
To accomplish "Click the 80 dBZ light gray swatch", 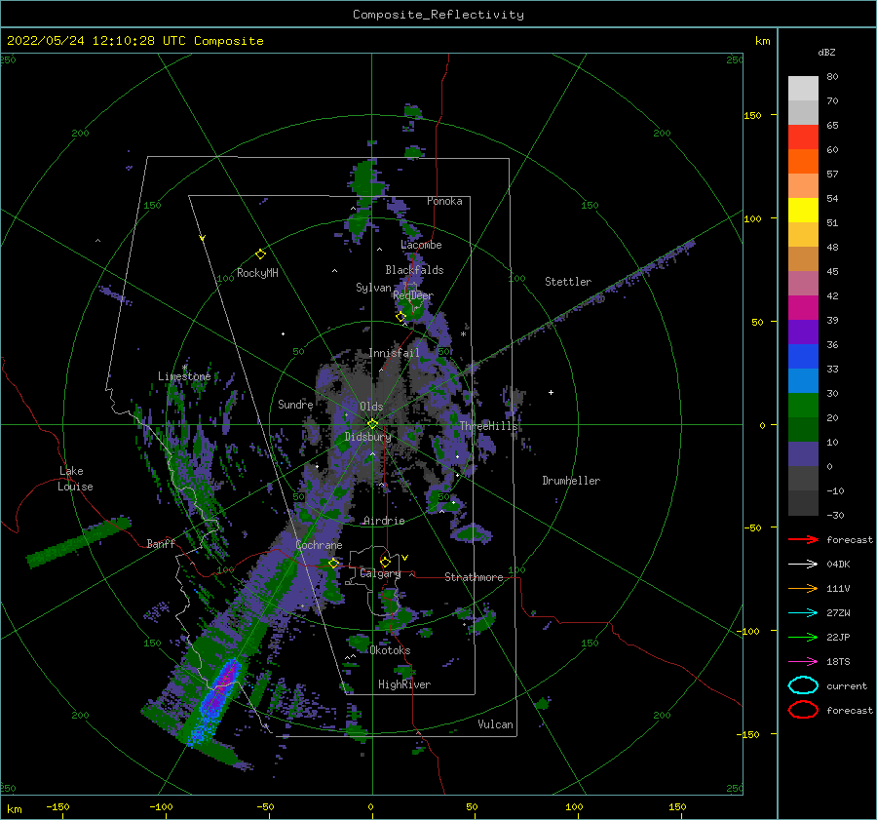I will [803, 88].
